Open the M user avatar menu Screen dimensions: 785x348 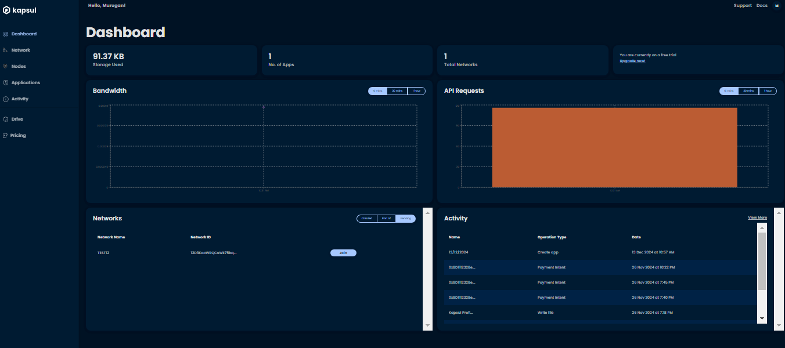click(x=776, y=5)
